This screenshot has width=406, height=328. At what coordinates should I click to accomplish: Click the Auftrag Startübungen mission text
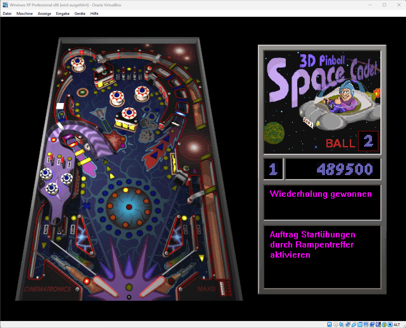tap(312, 245)
